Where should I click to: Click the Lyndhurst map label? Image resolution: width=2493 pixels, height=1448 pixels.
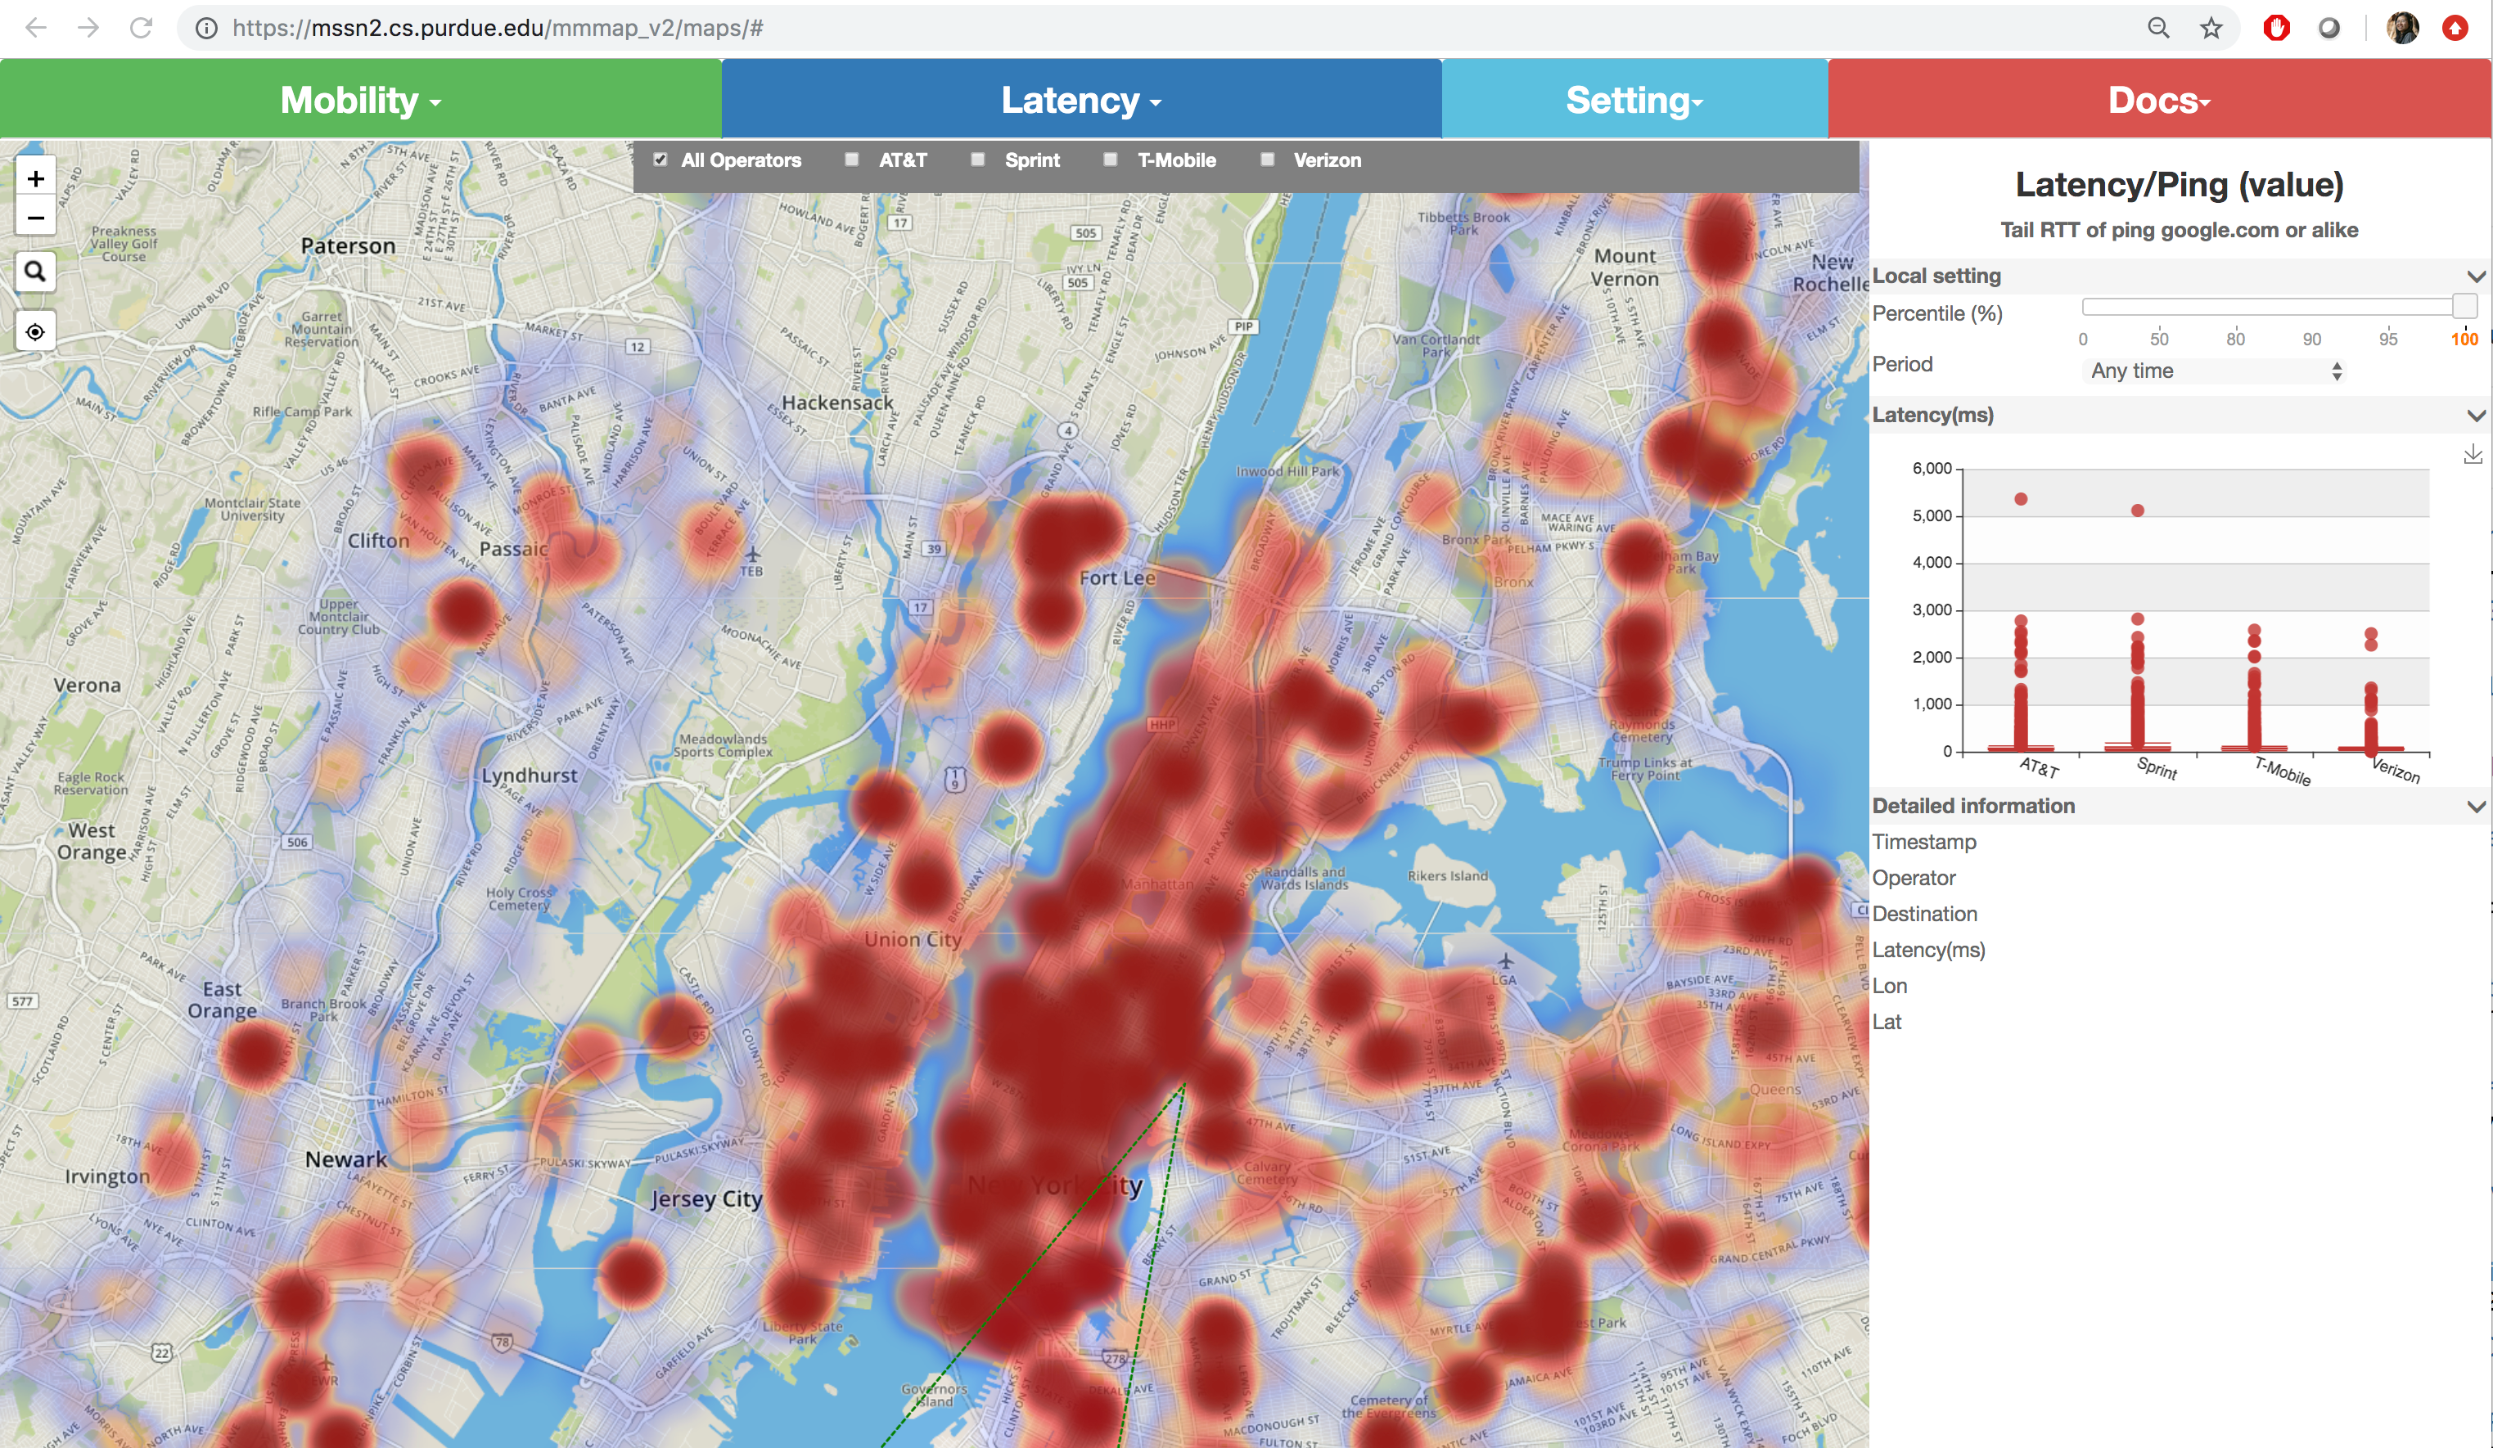click(x=530, y=776)
